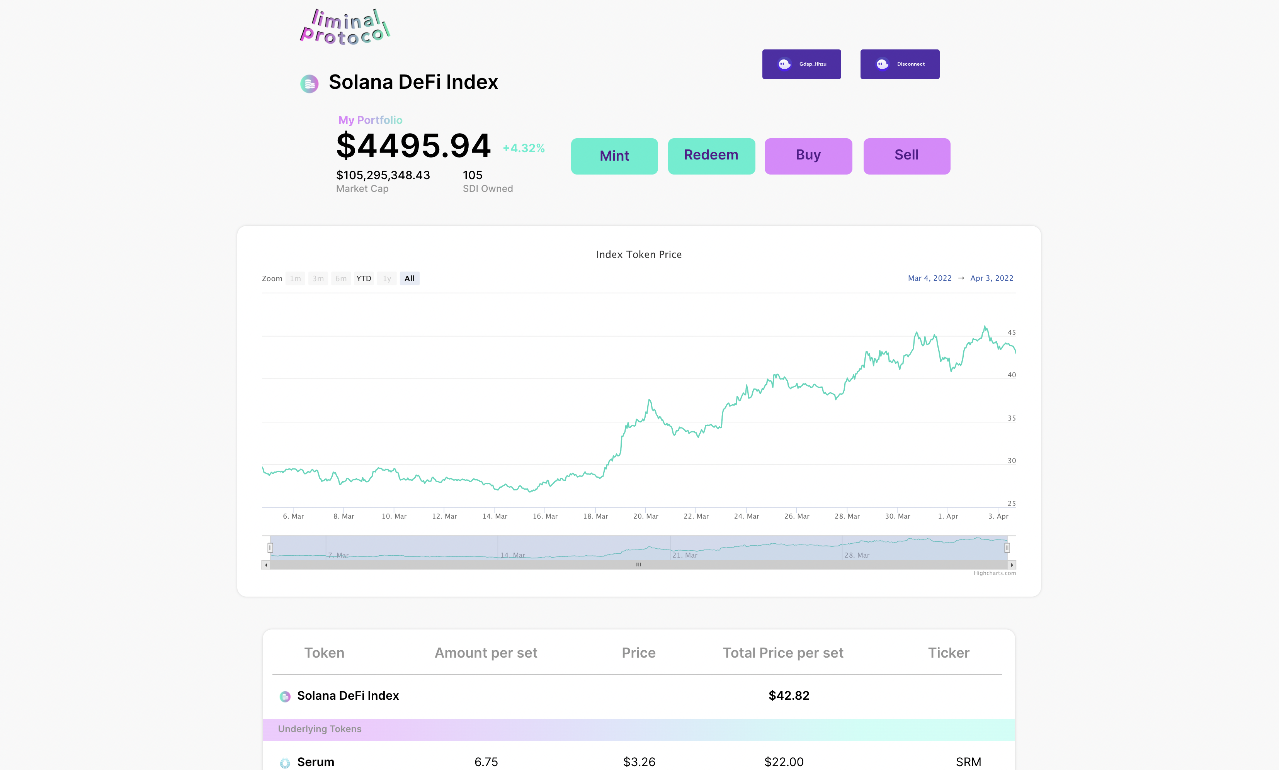The height and width of the screenshot is (770, 1279).
Task: Click the navigator scroll left arrow
Action: [x=266, y=565]
